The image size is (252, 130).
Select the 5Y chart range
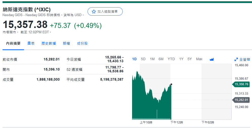(190, 59)
